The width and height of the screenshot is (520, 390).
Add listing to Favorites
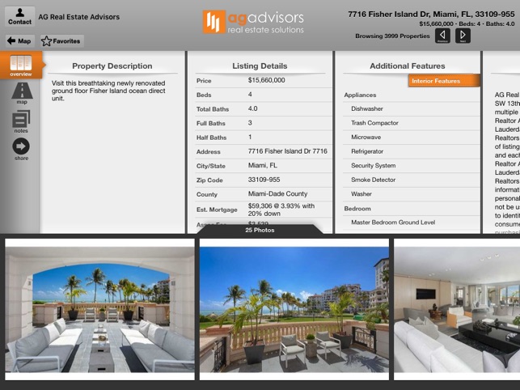(x=62, y=41)
